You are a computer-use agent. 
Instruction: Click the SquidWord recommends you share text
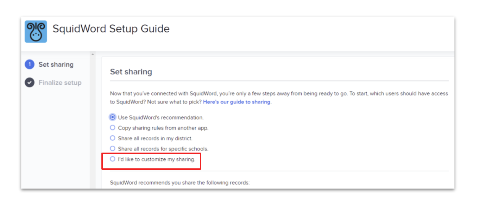(180, 183)
